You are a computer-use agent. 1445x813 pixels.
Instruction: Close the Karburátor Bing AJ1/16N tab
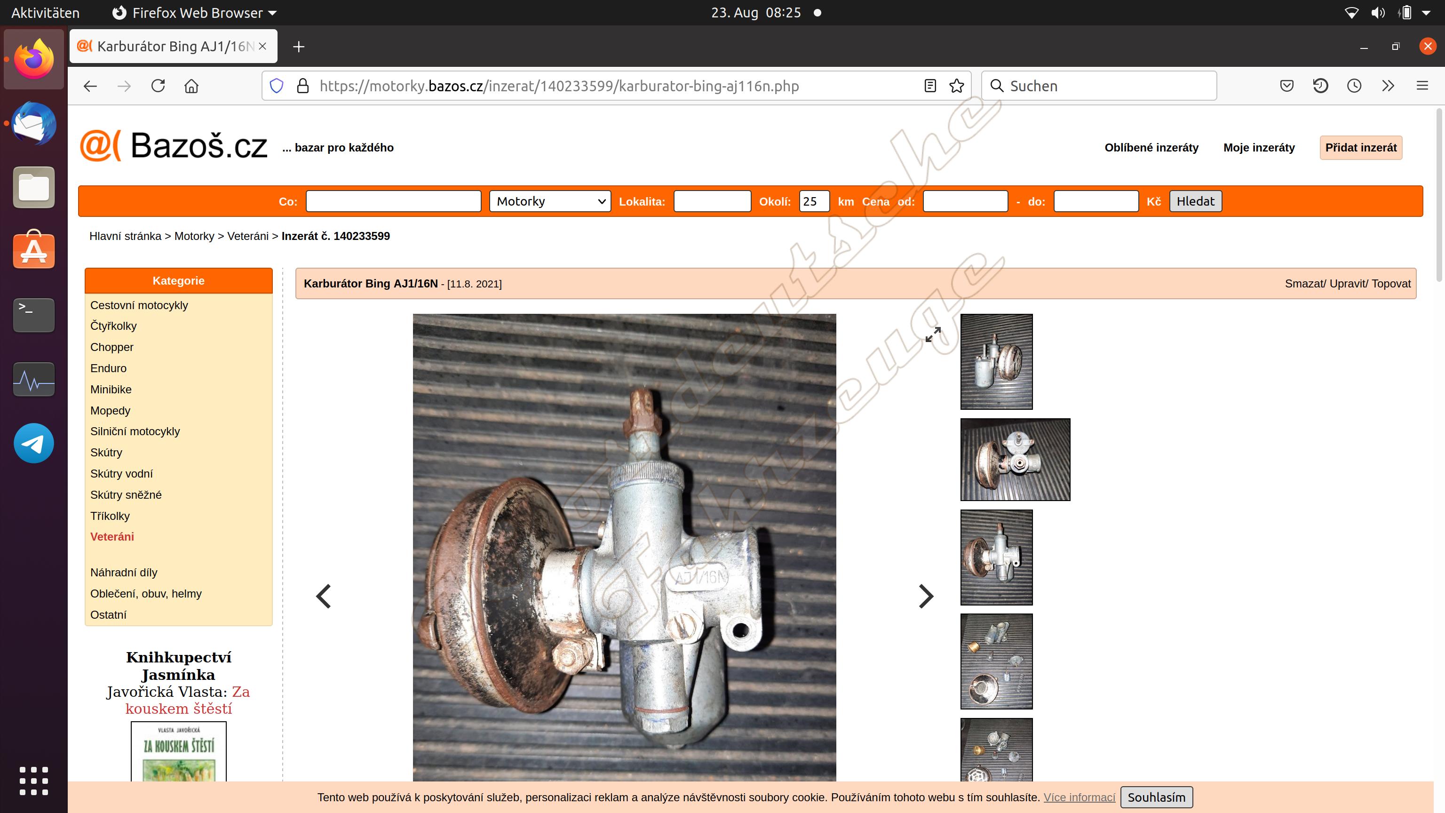tap(262, 47)
